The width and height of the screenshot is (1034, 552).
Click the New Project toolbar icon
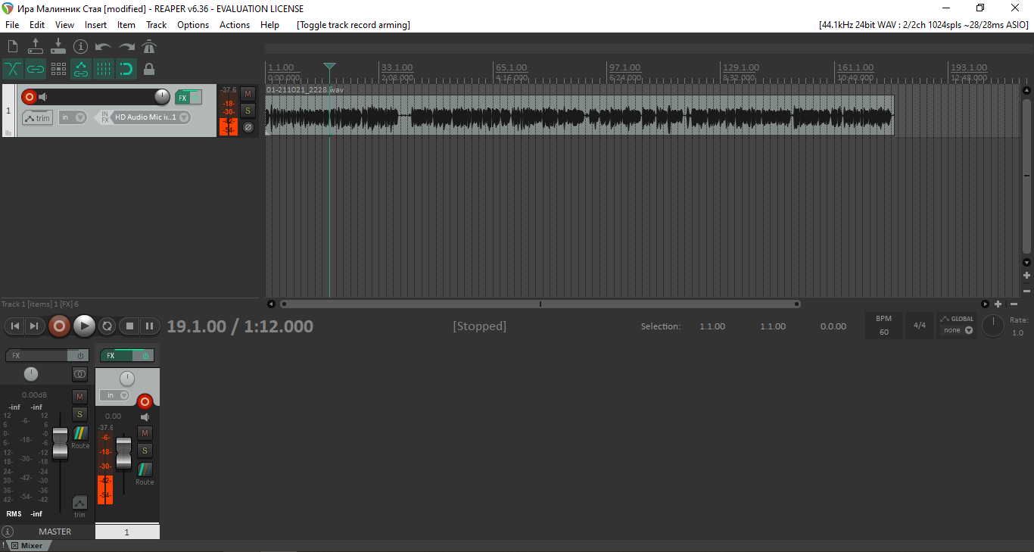click(13, 47)
